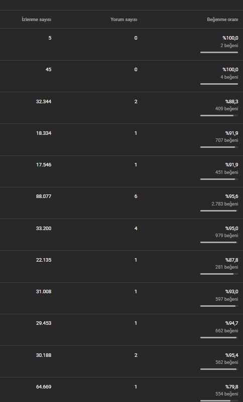Click the %95,6 like percentage
243x402 pixels.
pyautogui.click(x=231, y=196)
